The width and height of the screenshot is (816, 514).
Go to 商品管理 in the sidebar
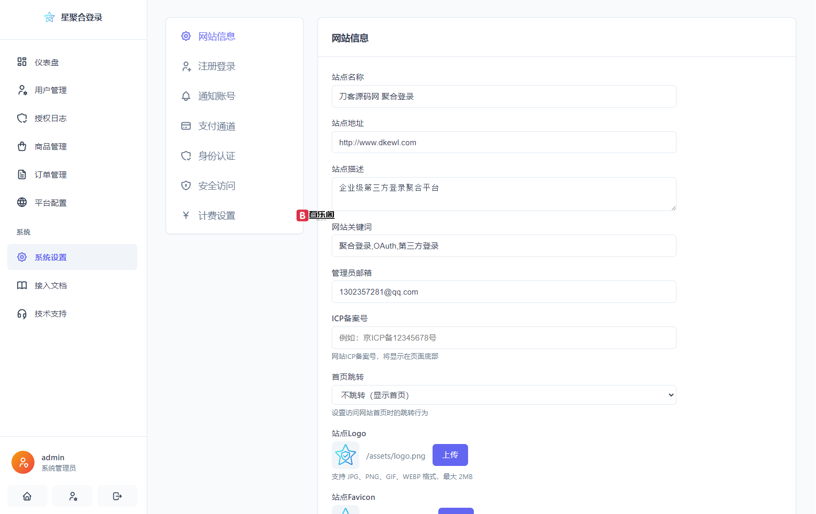point(50,147)
